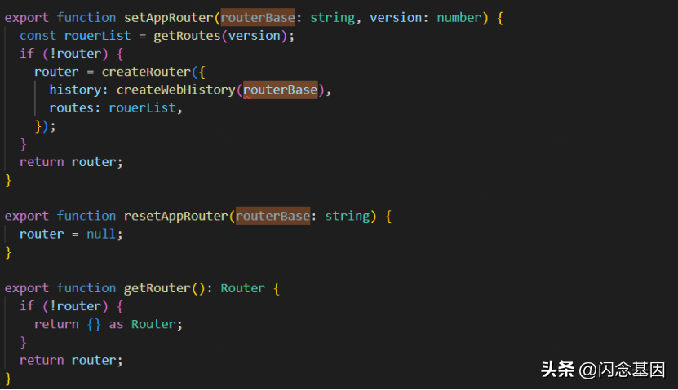Click the 头条 @闪念基因 watermark
This screenshot has width=678, height=390.
point(603,369)
